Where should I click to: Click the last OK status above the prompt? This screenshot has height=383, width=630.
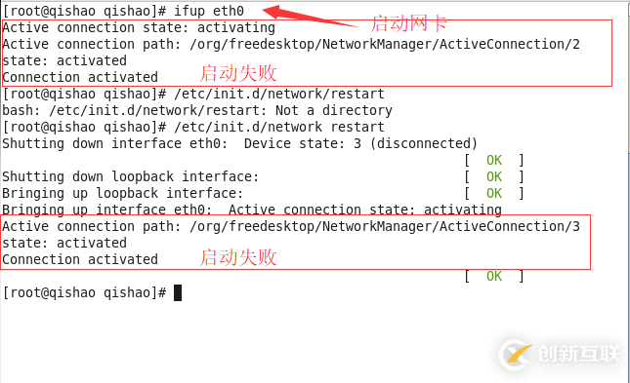coord(494,277)
